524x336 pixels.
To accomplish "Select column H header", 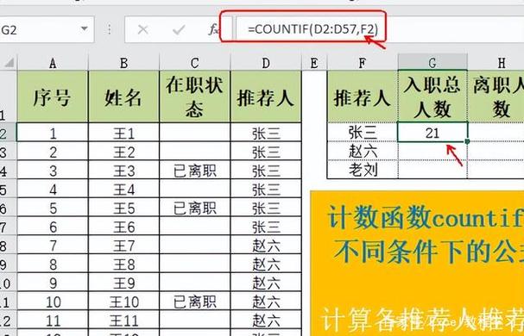I will tap(496, 63).
